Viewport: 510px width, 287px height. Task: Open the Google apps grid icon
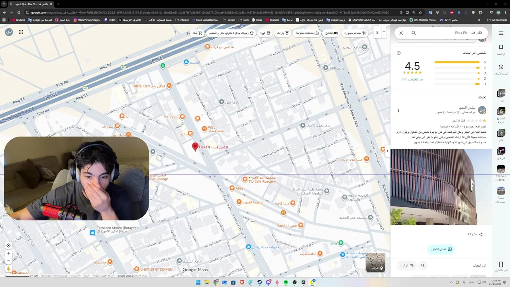[21, 32]
